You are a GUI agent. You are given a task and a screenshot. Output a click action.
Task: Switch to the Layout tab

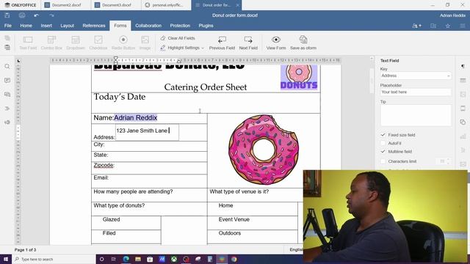(x=67, y=26)
